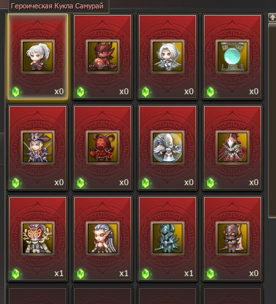This screenshot has height=304, width=276.
Task: Click the green gem on crystal orb card
Action: (210, 92)
